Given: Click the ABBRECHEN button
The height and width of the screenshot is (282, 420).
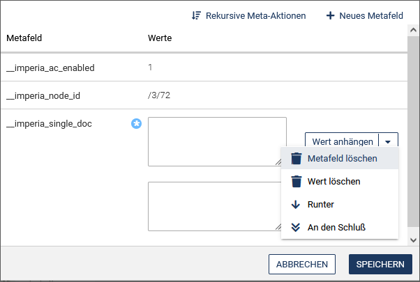Looking at the screenshot, I should [302, 264].
